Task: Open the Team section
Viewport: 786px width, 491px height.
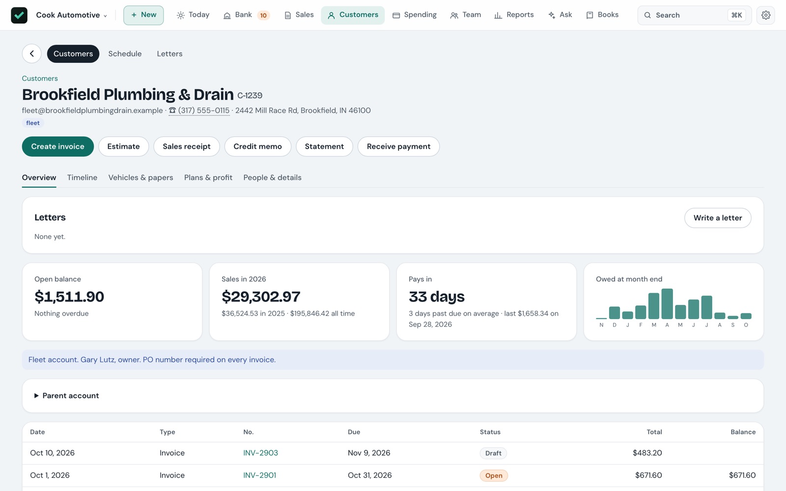Action: click(x=466, y=15)
